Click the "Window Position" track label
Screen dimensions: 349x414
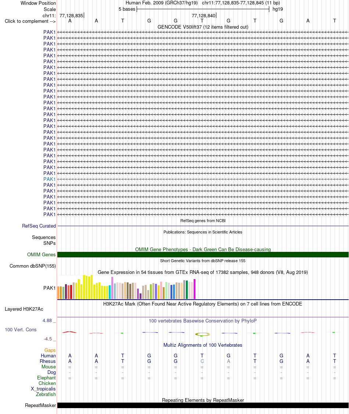point(38,3)
